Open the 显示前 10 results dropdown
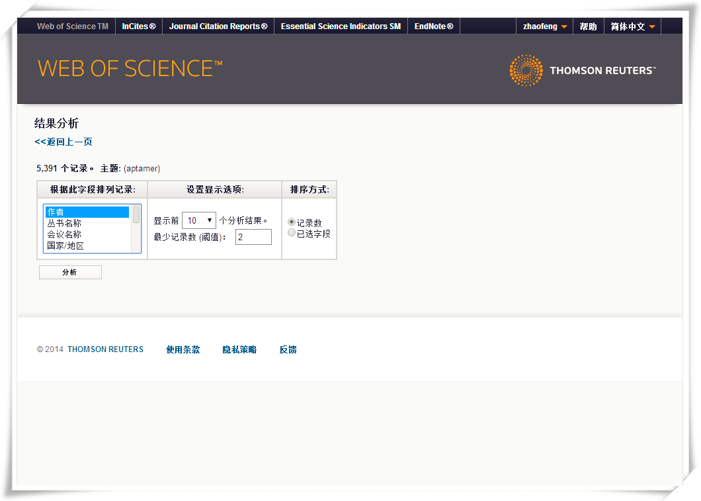Viewport: 701px width, 501px height. coord(199,220)
